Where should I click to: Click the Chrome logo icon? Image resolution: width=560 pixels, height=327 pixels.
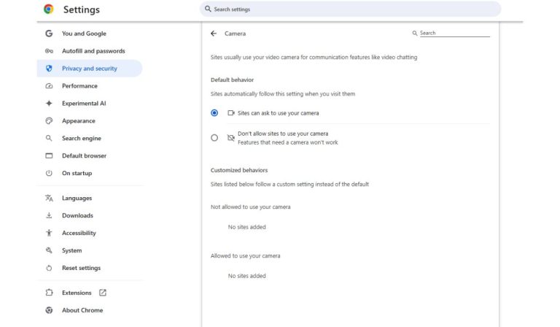[49, 9]
